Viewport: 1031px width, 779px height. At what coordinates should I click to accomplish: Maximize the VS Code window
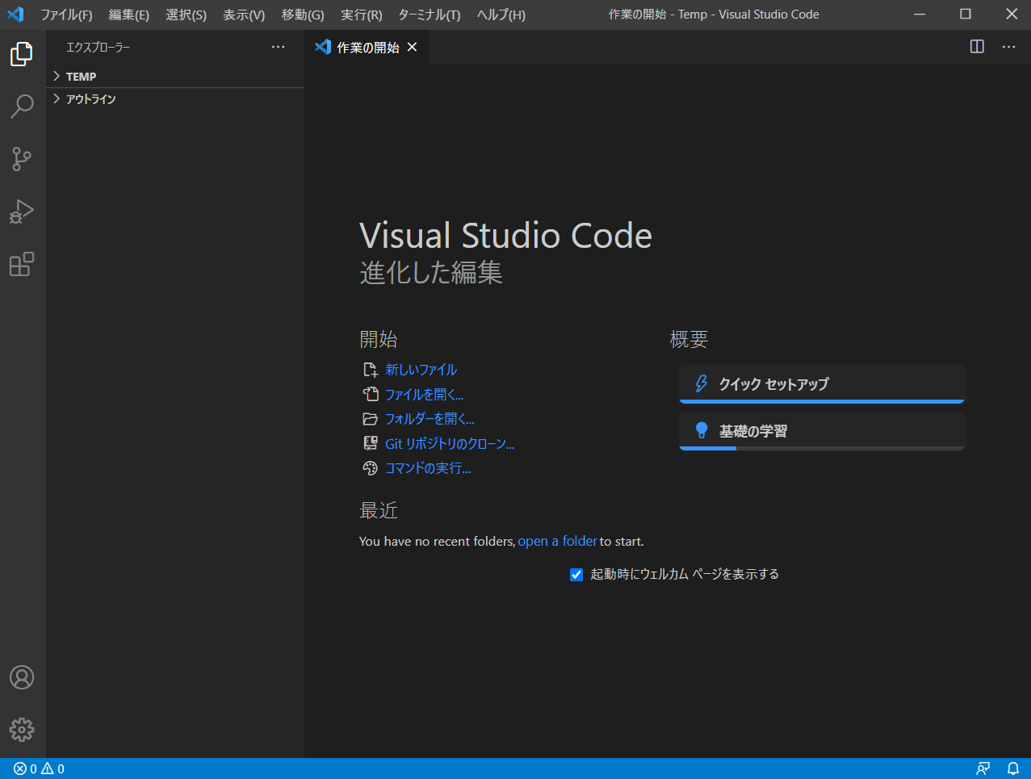coord(966,15)
